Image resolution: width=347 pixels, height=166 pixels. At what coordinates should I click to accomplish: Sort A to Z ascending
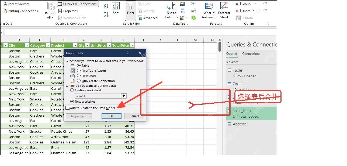tap(106, 6)
